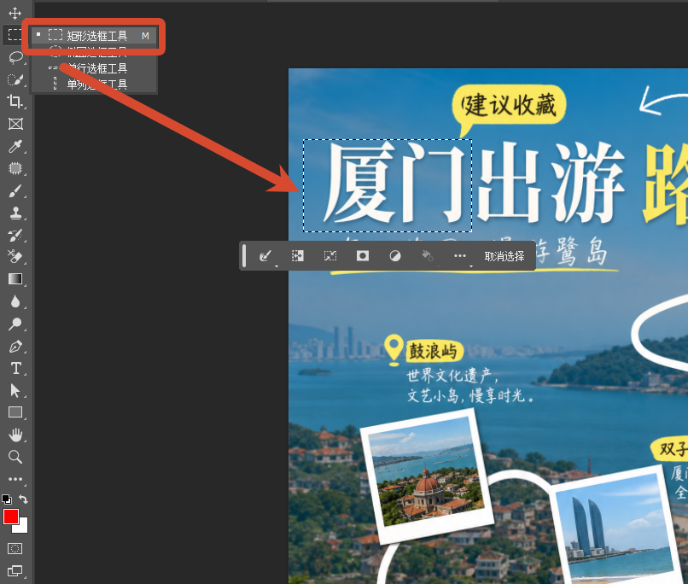Grab the contextual task bar handle

click(x=244, y=256)
